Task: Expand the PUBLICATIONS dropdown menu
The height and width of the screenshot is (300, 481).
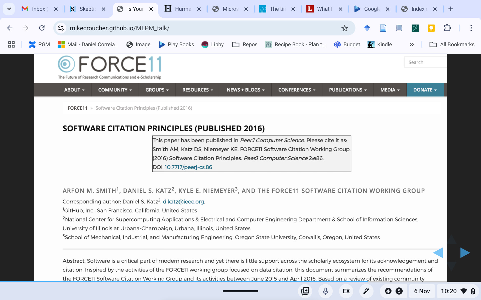Action: point(347,90)
